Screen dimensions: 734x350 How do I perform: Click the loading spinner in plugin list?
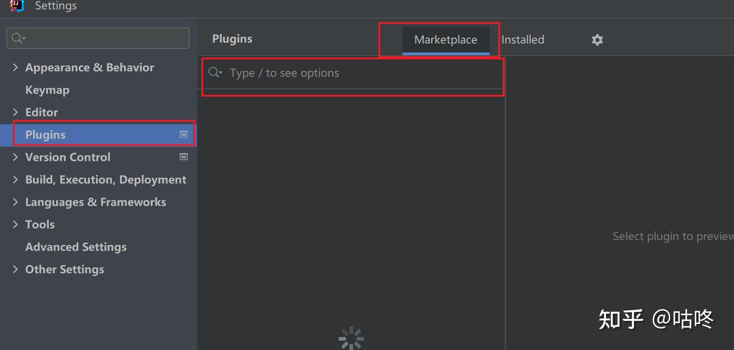pos(351,338)
